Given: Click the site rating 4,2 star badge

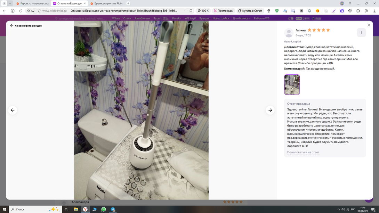Looking at the screenshot, I should pyautogui.click(x=31, y=11).
